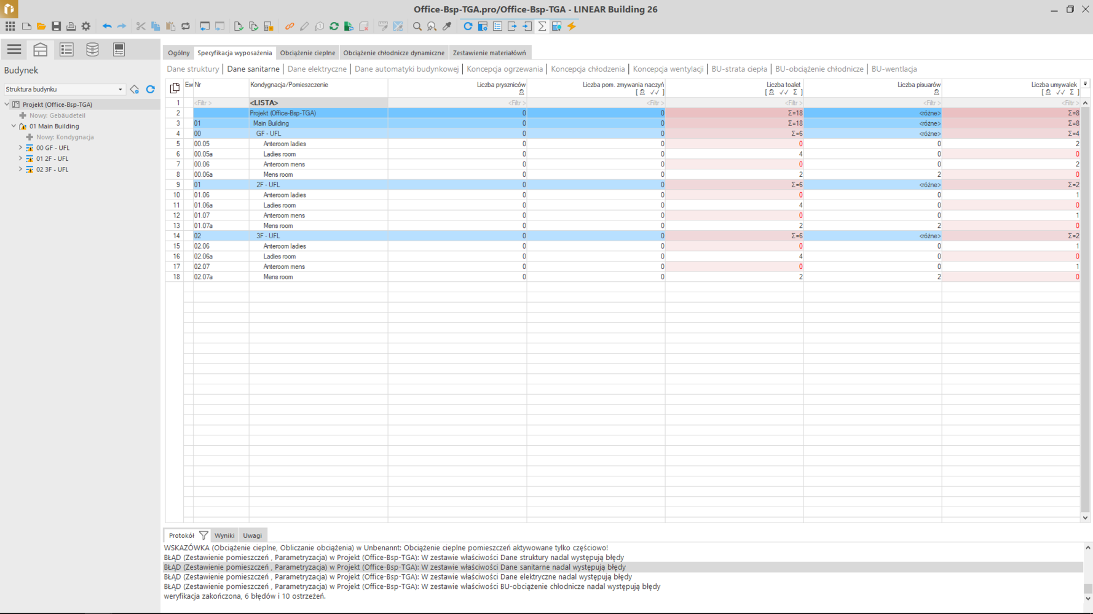Screen dimensions: 1093x614
Task: Click the copy table icon in grid corner
Action: click(x=175, y=88)
